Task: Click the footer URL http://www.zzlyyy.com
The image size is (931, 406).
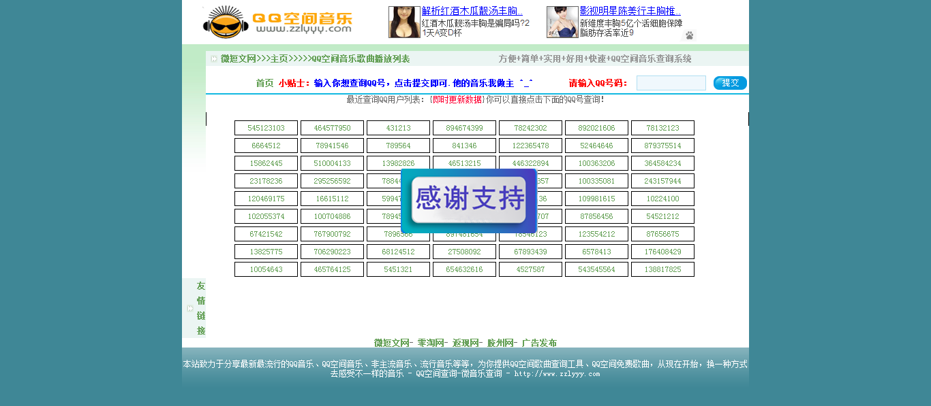Action: pos(558,373)
